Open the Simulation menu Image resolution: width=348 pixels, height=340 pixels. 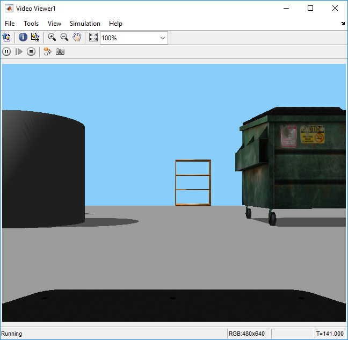click(x=85, y=24)
